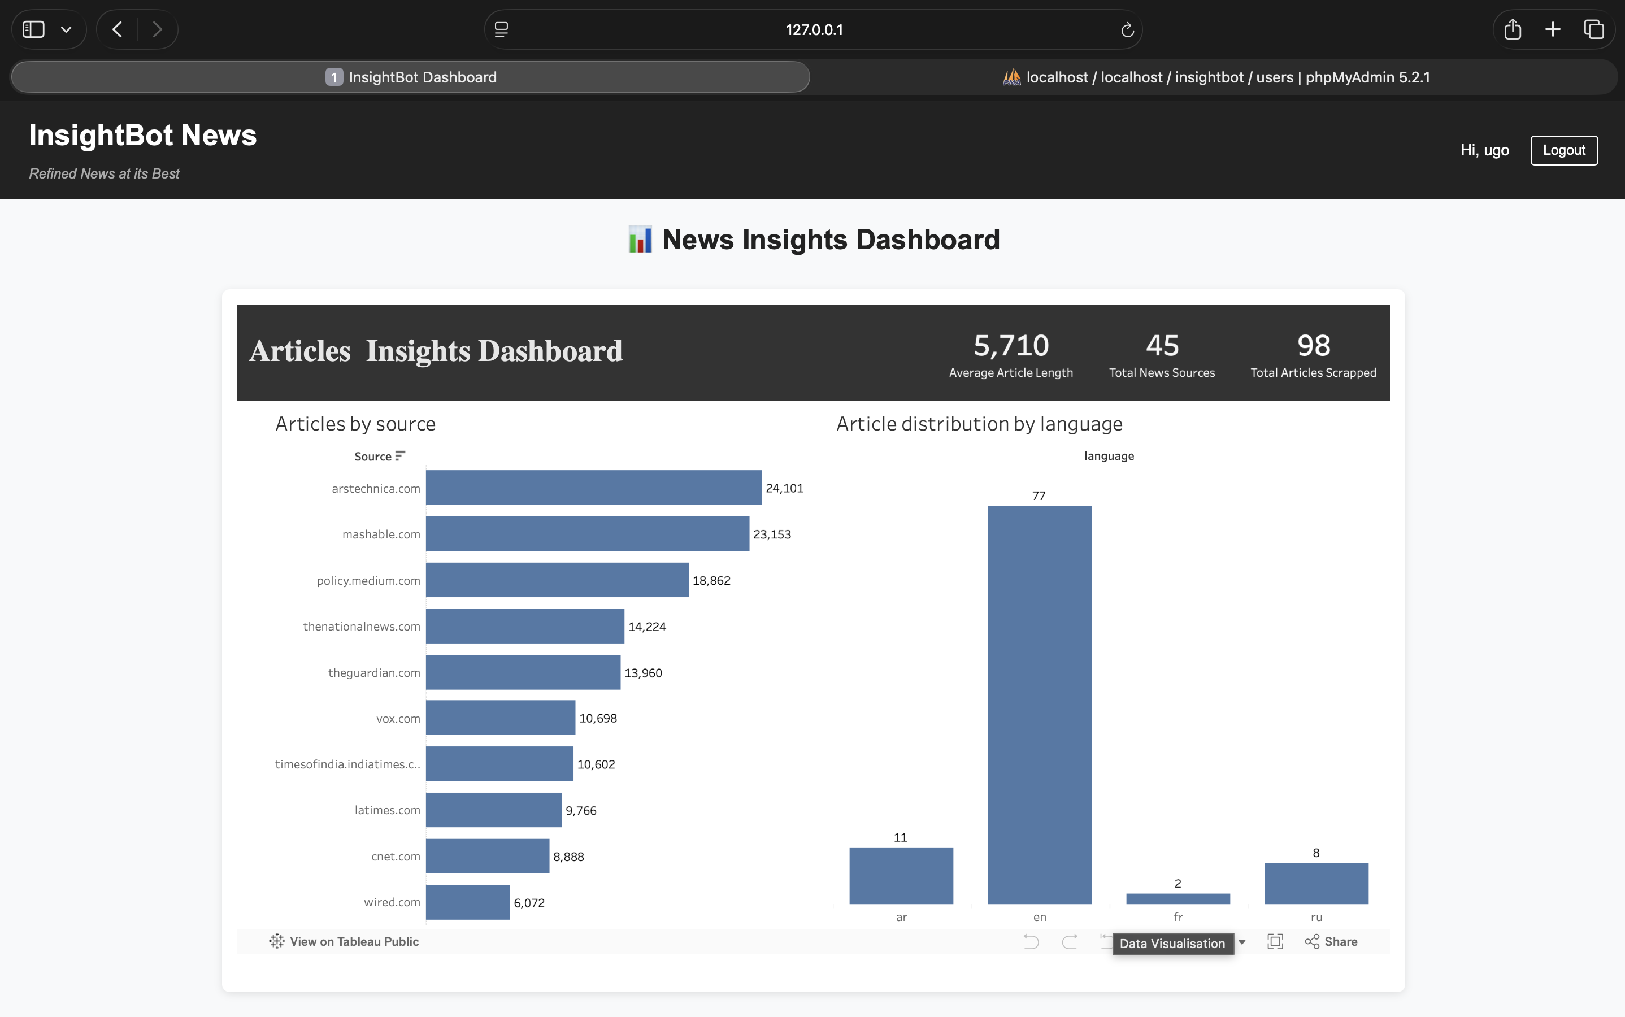1625x1017 pixels.
Task: Click the 'en' language bar showing 77
Action: pos(1039,705)
